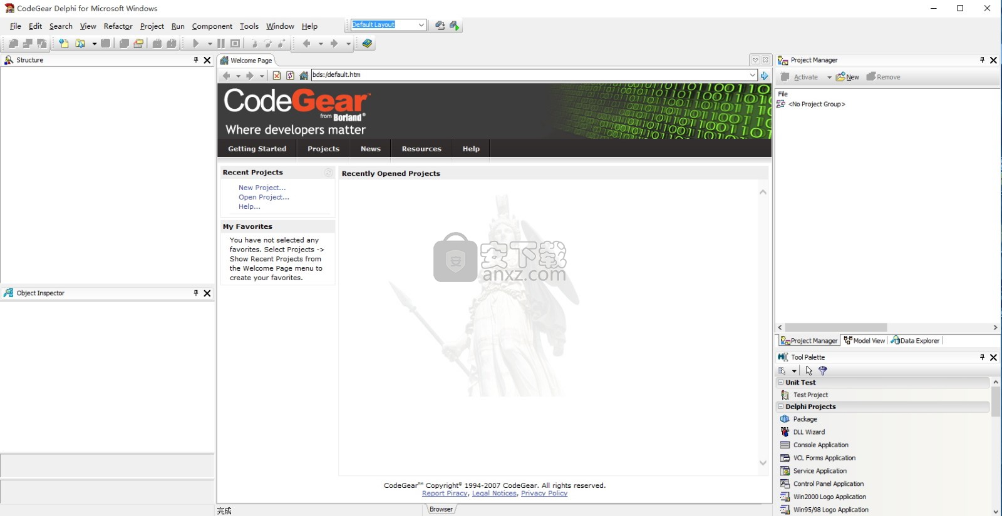Select the News tab on Welcome Page
Viewport: 1002px width, 516px height.
(371, 149)
